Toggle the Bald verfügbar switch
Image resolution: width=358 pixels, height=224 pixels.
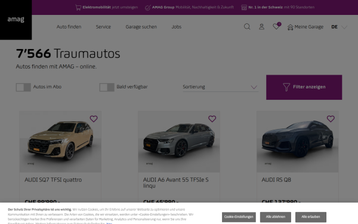(x=107, y=87)
